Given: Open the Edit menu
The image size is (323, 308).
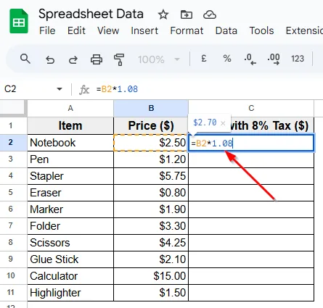Looking at the screenshot, I should pos(76,30).
